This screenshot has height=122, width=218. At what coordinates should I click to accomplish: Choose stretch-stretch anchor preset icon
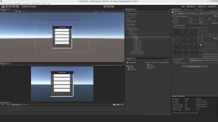point(200,56)
